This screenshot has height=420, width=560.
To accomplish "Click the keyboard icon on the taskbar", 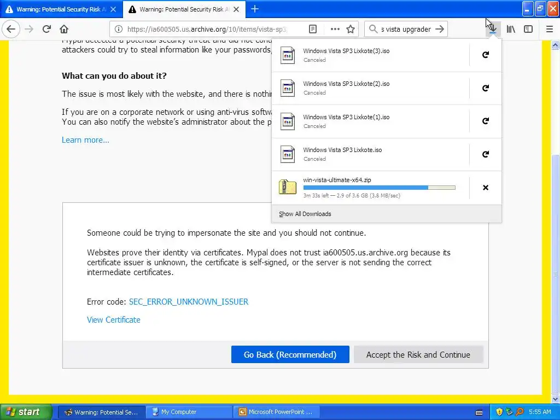I will (x=479, y=412).
